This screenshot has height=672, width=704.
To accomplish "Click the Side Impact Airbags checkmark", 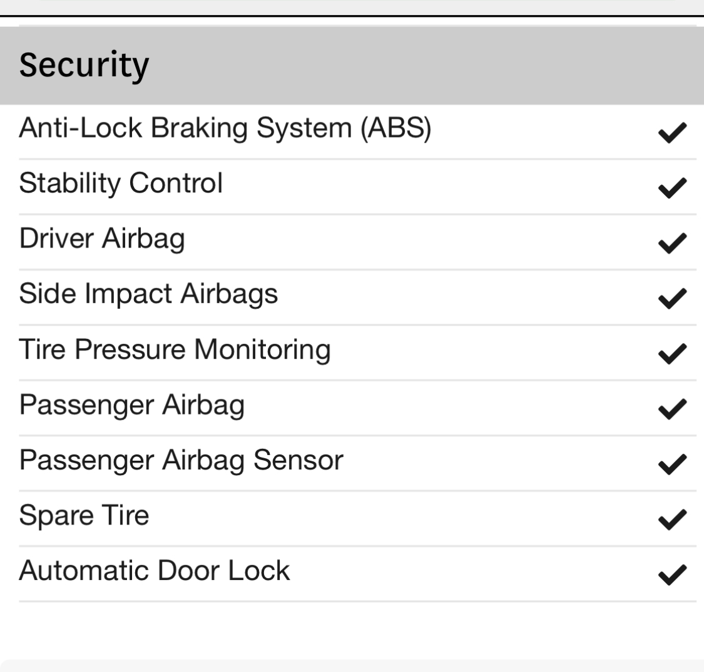I will 672,298.
